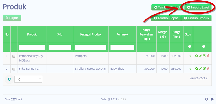The image size is (216, 104).
Task: Focus the Kategori Produk filter input
Action: (x=91, y=47)
